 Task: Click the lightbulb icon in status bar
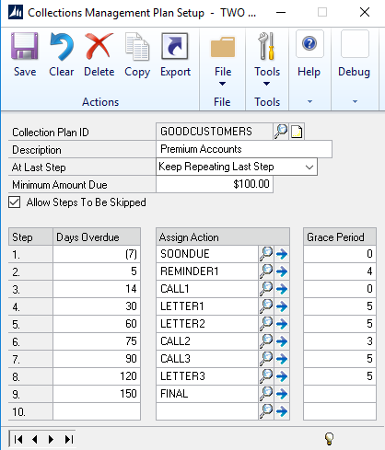(329, 439)
